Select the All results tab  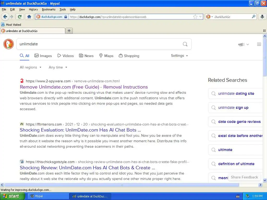[x=25, y=56]
